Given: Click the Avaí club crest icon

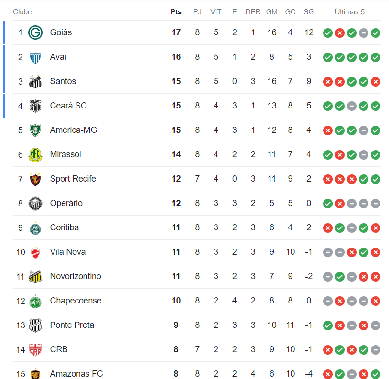Looking at the screenshot, I should point(35,57).
